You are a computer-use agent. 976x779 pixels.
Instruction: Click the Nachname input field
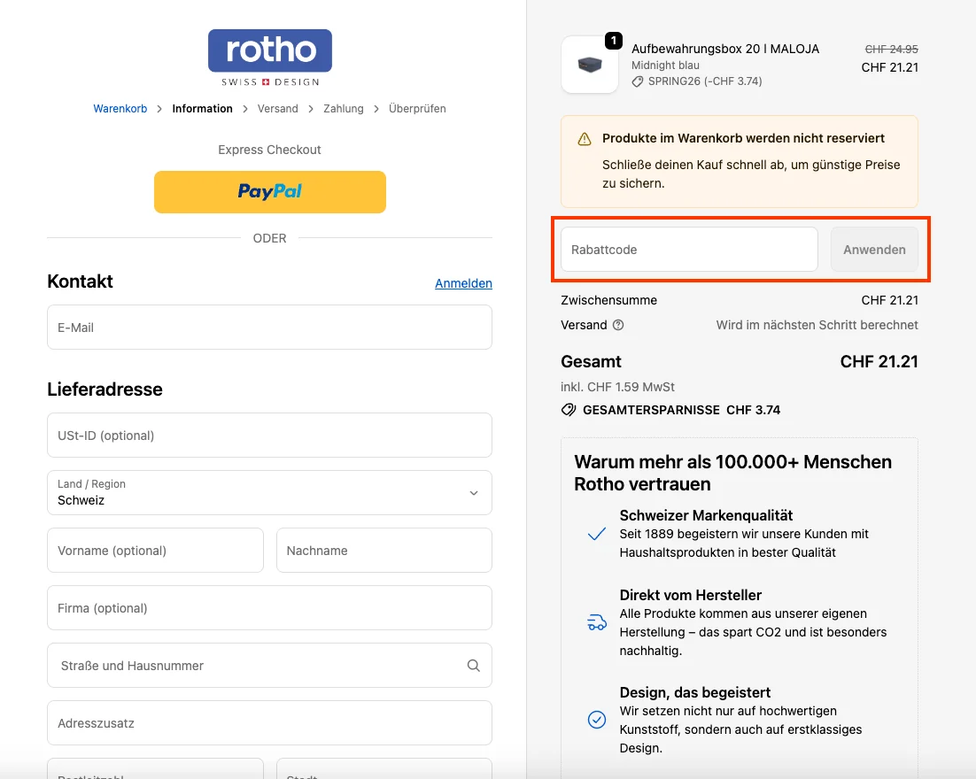pos(383,550)
